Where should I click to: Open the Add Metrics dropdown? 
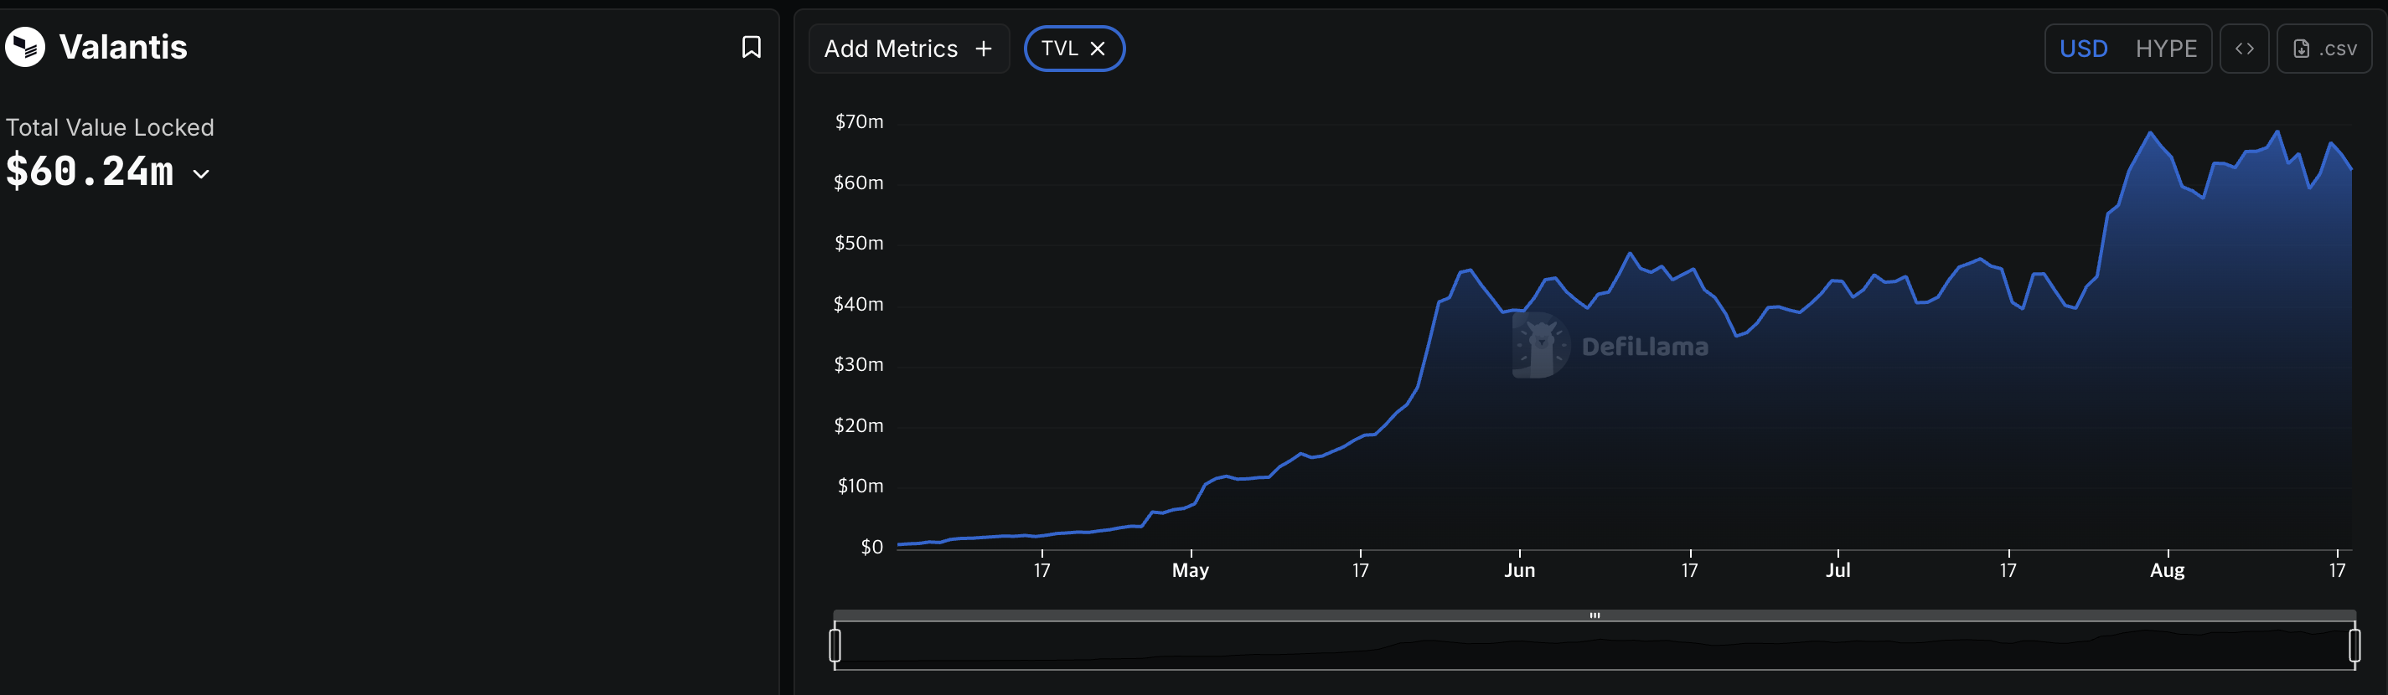[908, 49]
